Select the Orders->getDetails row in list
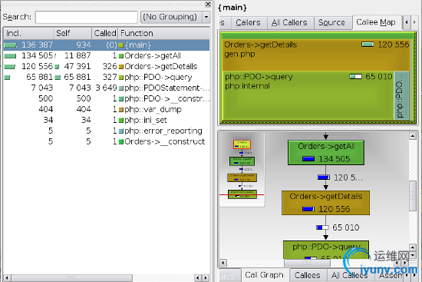 coord(107,66)
